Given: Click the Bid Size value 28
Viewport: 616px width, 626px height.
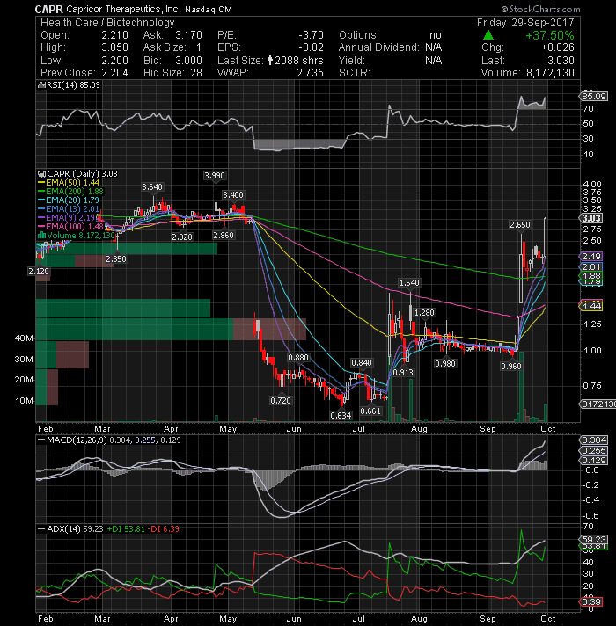Looking at the screenshot, I should 195,73.
